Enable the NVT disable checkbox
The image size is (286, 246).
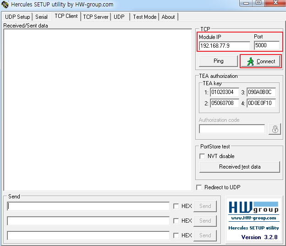click(x=202, y=156)
